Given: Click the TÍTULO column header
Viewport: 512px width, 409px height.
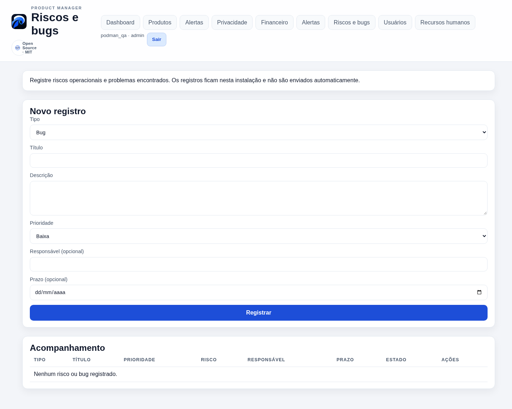Looking at the screenshot, I should point(82,360).
